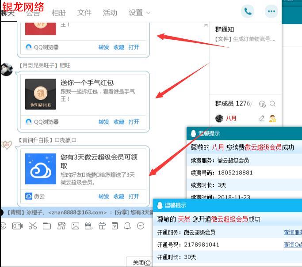
Task: Click 打开 on the top red packet card
Action: 134,47
